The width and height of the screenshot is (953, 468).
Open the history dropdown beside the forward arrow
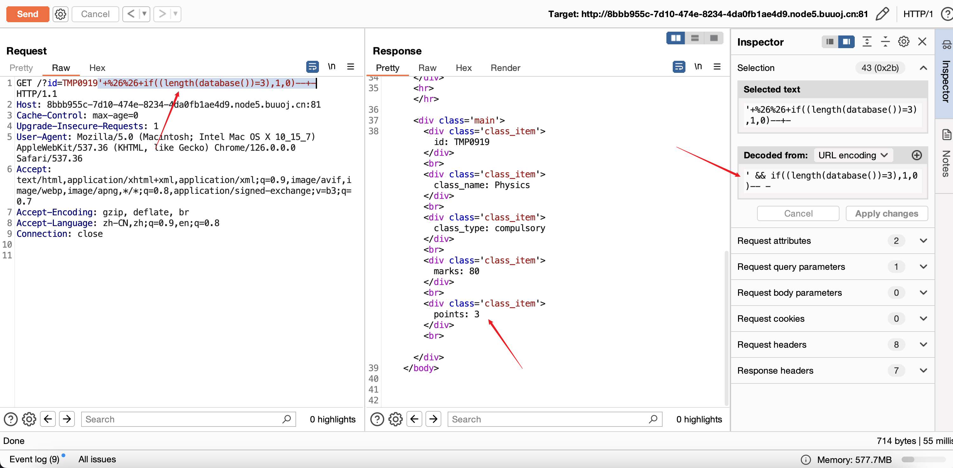click(x=176, y=14)
